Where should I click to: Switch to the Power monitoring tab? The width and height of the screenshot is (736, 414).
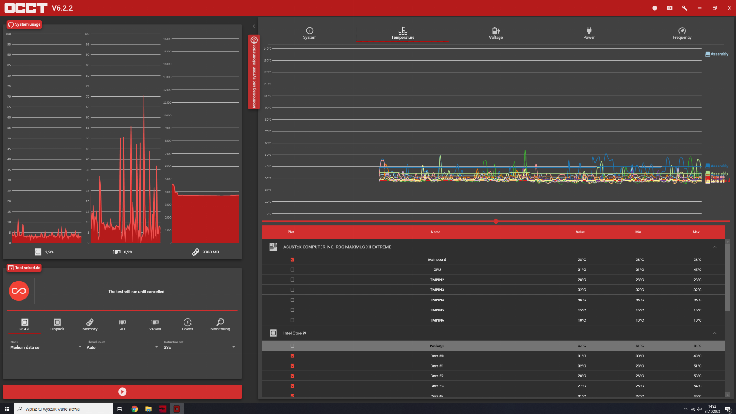click(589, 33)
